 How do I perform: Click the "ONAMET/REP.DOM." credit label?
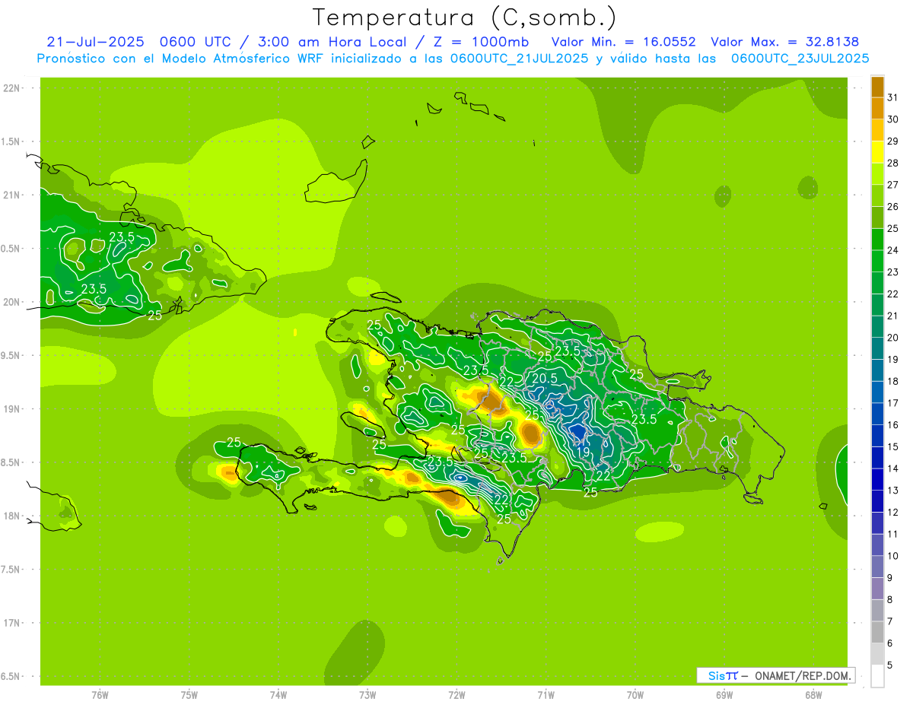tap(803, 675)
